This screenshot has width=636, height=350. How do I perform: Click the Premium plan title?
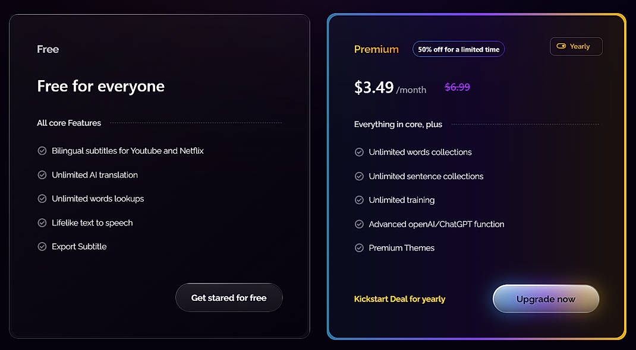pyautogui.click(x=376, y=49)
